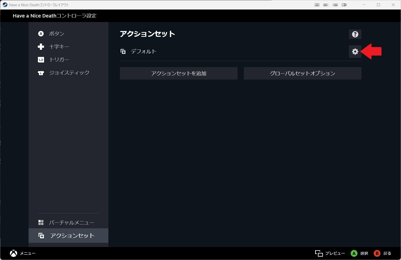The height and width of the screenshot is (260, 401).
Task: Click アクションセットを追加 button
Action: coord(178,73)
